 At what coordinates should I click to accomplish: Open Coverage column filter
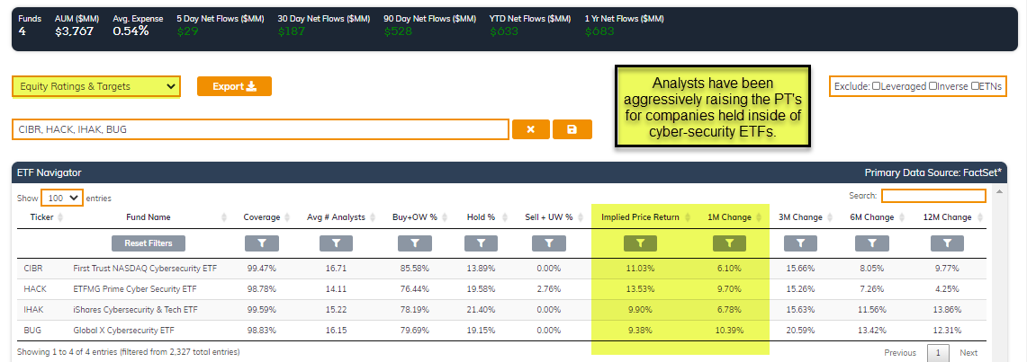[261, 243]
